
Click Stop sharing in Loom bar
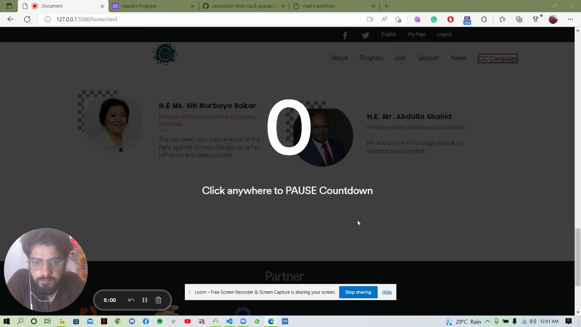[358, 292]
